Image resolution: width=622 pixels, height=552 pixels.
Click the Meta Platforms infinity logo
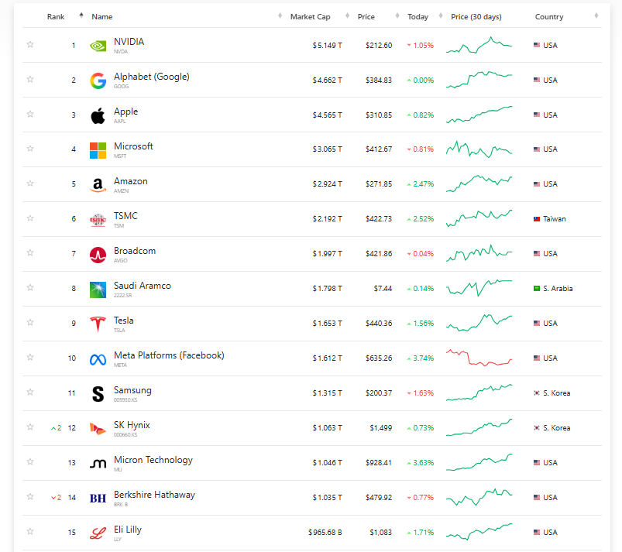pyautogui.click(x=98, y=359)
